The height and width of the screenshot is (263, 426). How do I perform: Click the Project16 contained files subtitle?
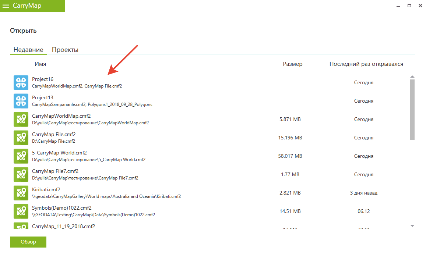click(x=77, y=86)
